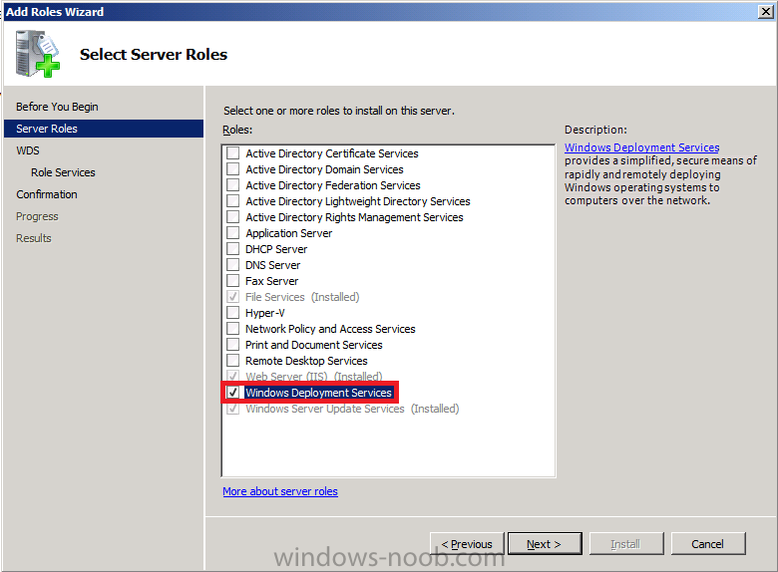
Task: Check Network Policy and Access Services box
Action: click(x=232, y=328)
